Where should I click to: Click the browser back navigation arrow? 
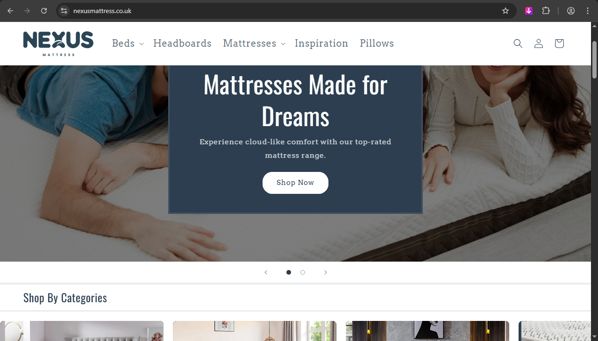coord(10,10)
